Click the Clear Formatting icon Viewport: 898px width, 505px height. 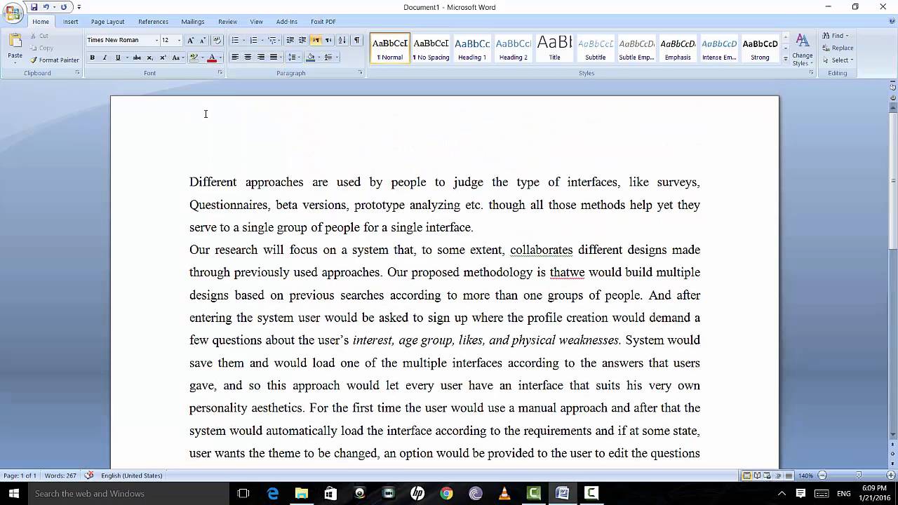point(217,40)
